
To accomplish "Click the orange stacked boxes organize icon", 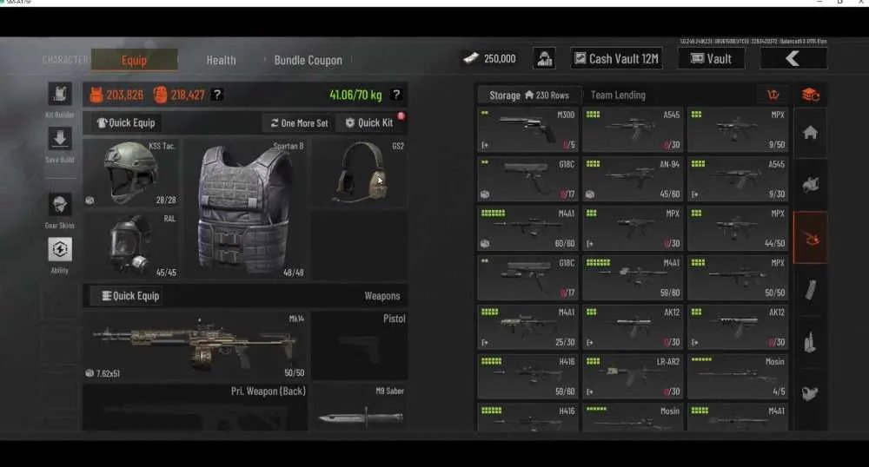I will 810,95.
